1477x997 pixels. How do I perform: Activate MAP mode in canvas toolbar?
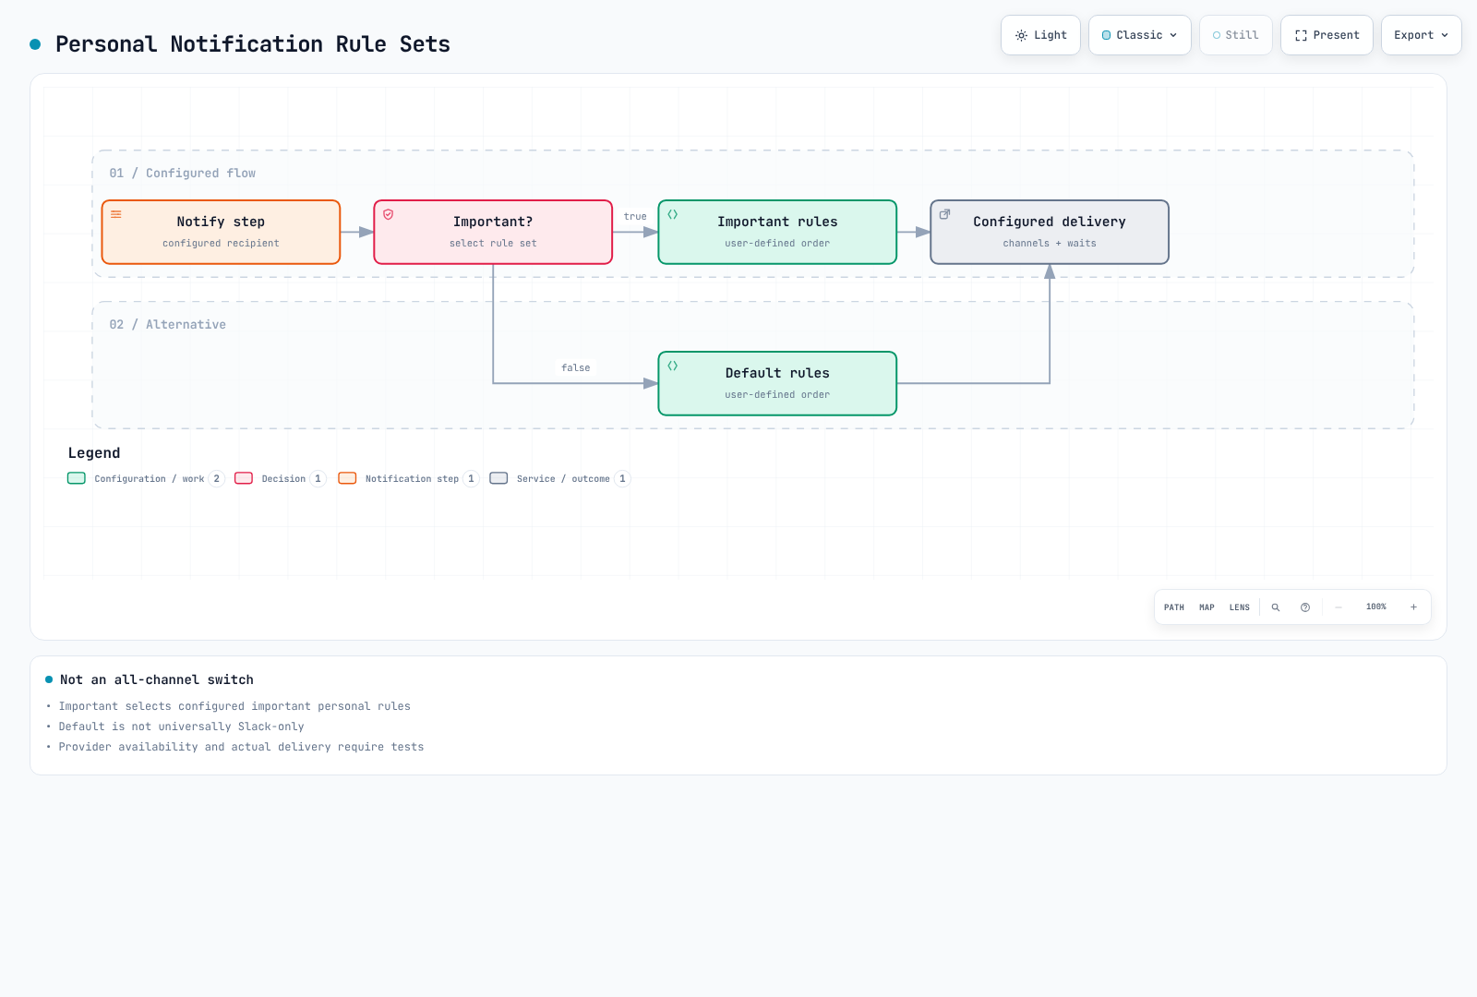(1207, 607)
